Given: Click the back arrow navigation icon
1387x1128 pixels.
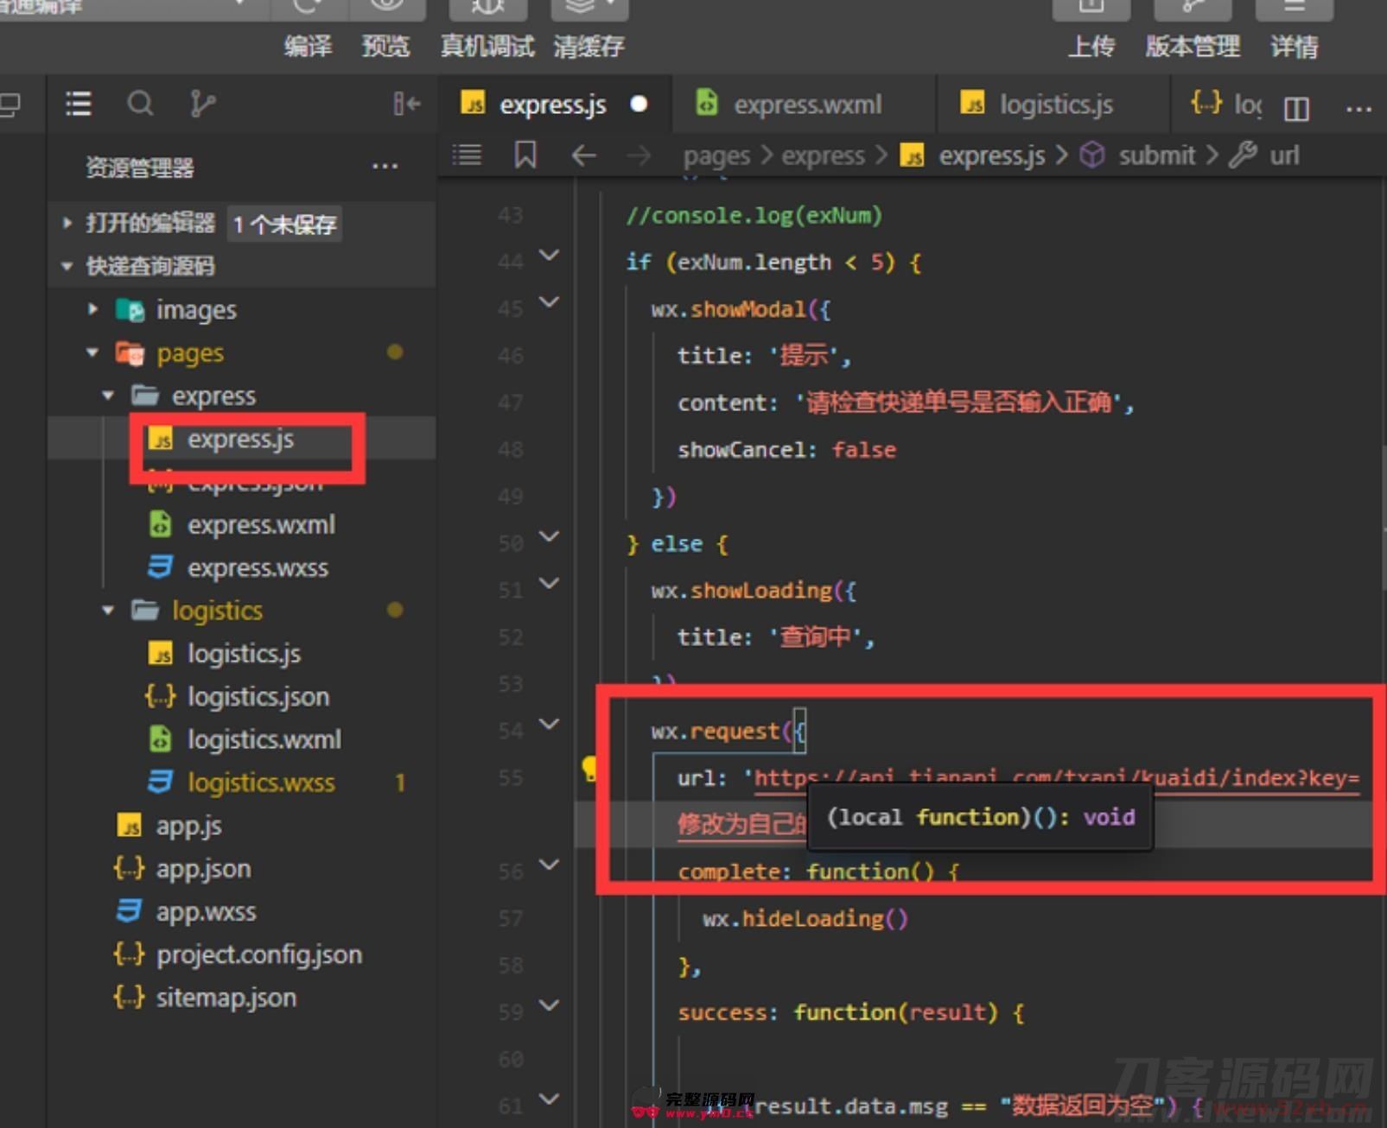Looking at the screenshot, I should pos(584,155).
